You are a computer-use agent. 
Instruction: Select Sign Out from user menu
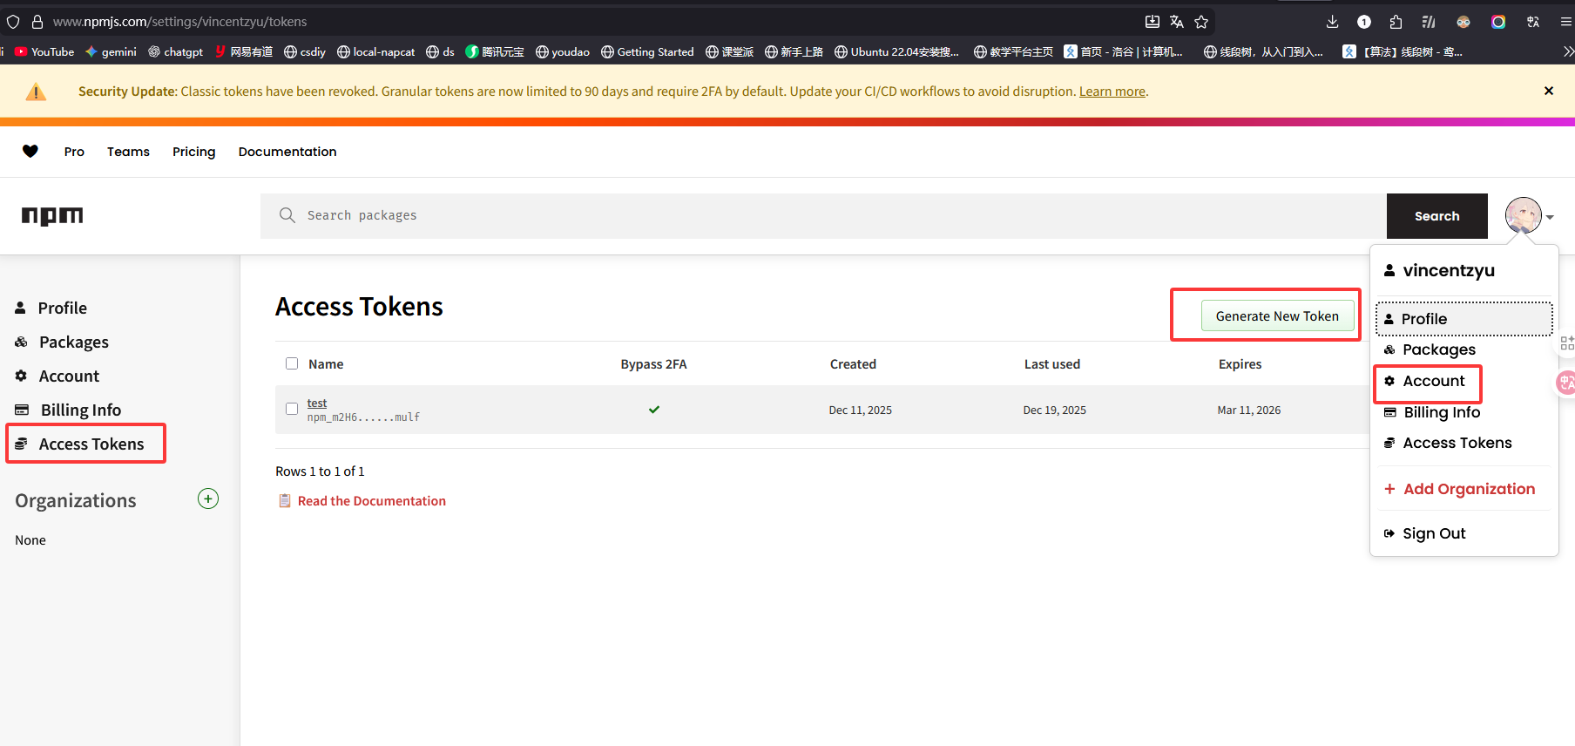pyautogui.click(x=1433, y=533)
